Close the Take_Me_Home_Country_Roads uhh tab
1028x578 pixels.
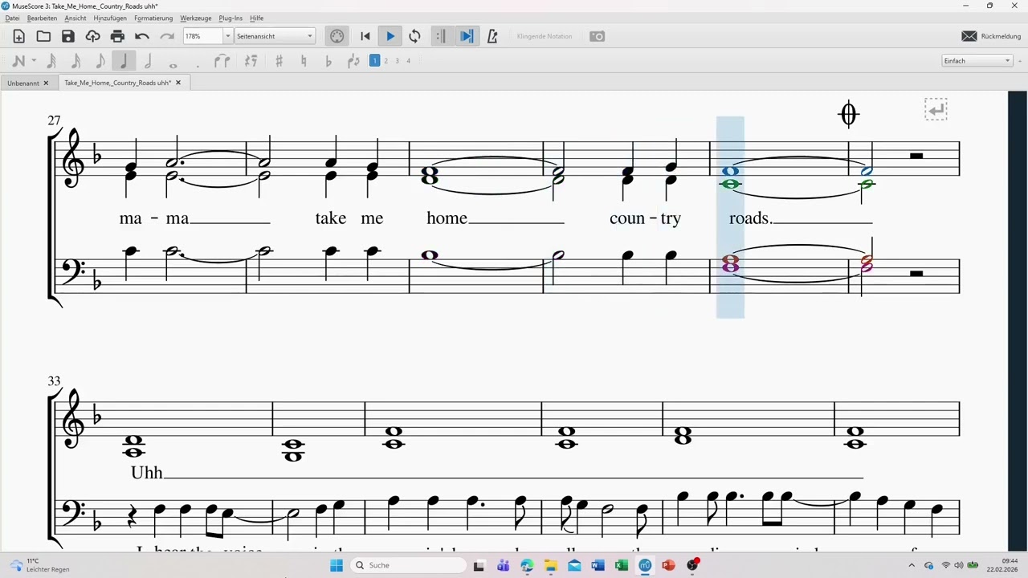tap(178, 83)
